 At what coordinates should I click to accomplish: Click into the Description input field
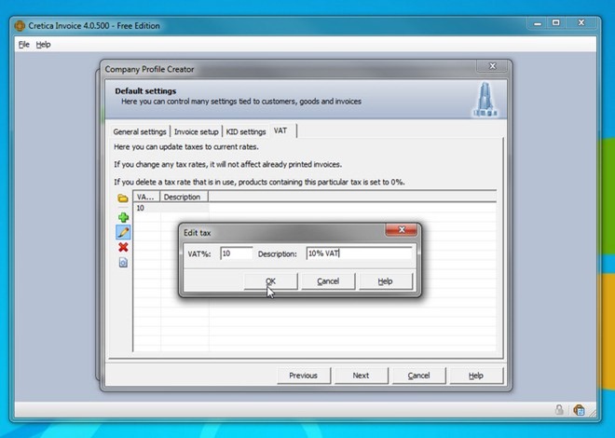tap(359, 253)
